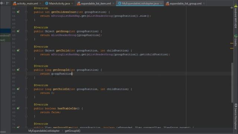This screenshot has height=134, width=238.
Task: Open the Android WiFi ADB tool window
Action: point(236,16)
